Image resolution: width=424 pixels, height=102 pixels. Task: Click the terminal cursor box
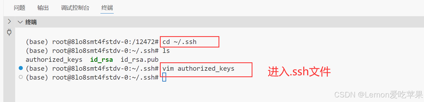coord(164,77)
